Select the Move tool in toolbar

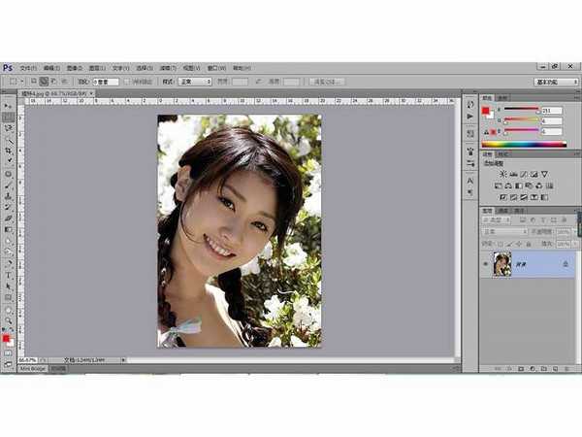click(9, 104)
